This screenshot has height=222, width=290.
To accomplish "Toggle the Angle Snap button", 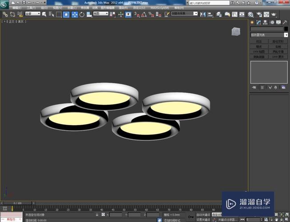I will (x=144, y=14).
